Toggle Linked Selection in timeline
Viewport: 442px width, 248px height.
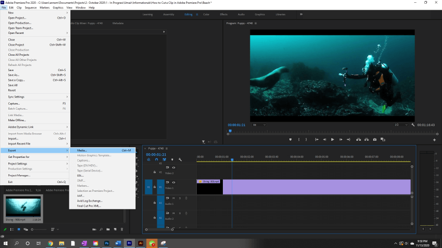click(164, 160)
